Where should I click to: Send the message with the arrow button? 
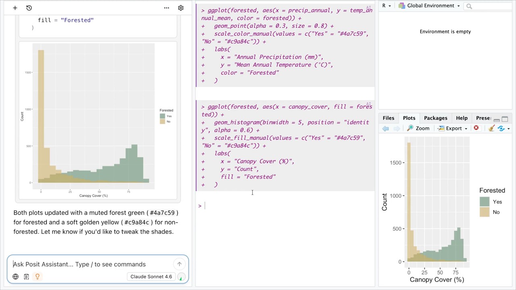[179, 264]
